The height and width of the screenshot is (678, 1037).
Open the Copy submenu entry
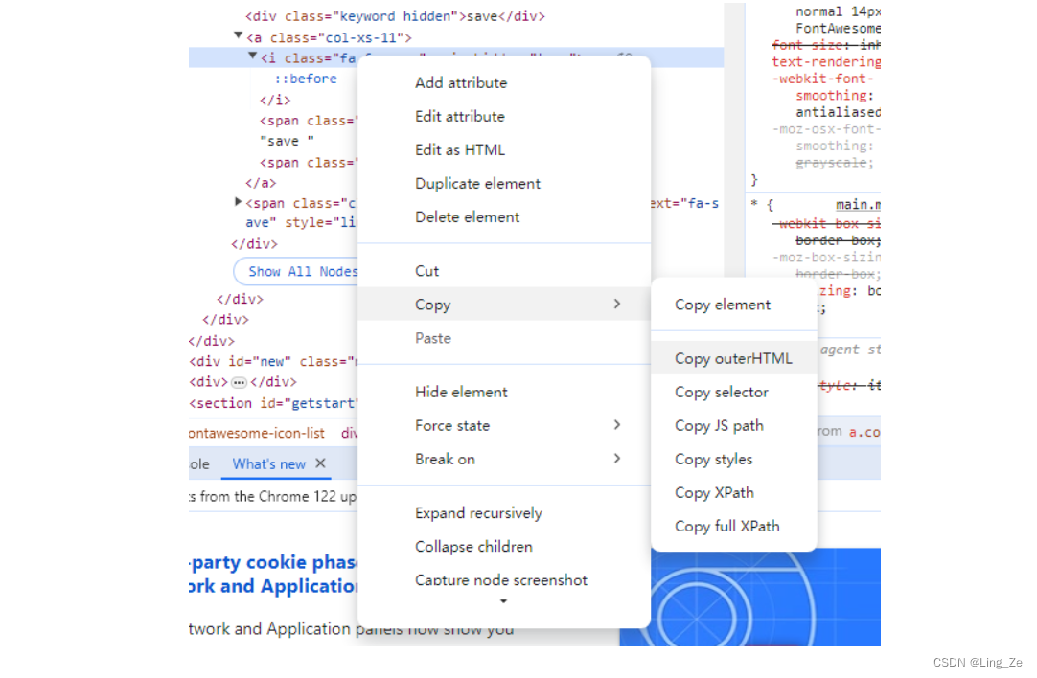click(x=503, y=305)
